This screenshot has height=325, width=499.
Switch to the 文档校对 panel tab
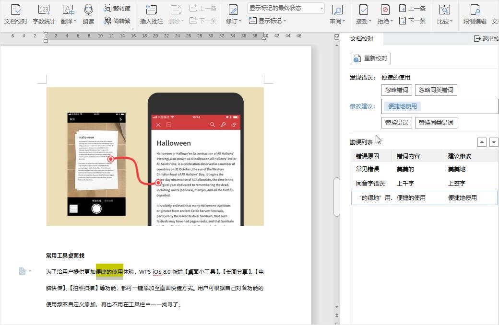click(x=362, y=38)
